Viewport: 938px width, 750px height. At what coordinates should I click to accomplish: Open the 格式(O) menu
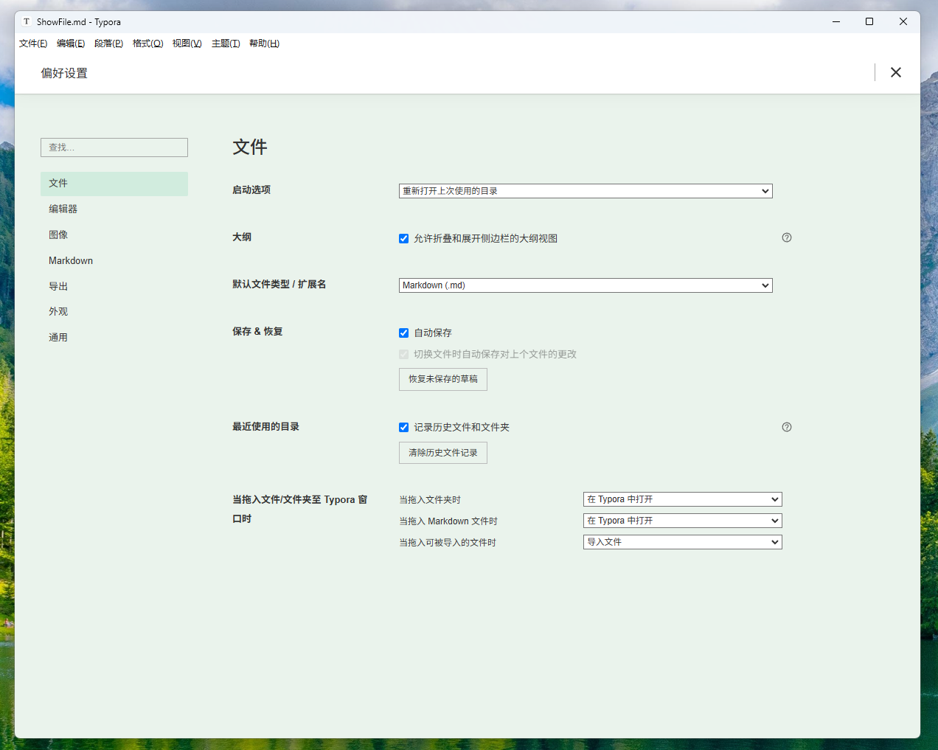point(147,44)
